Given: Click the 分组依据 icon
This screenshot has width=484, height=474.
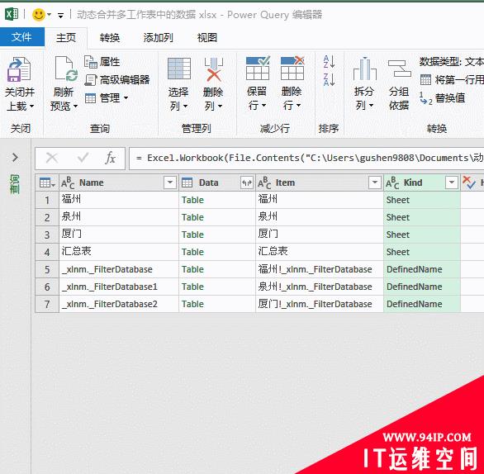Looking at the screenshot, I should 399,69.
